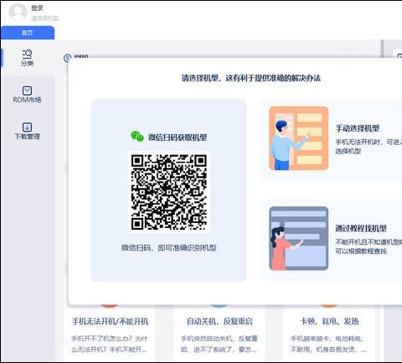Open the ROM市场 sidebar section
Image resolution: width=402 pixels, height=363 pixels.
27,95
